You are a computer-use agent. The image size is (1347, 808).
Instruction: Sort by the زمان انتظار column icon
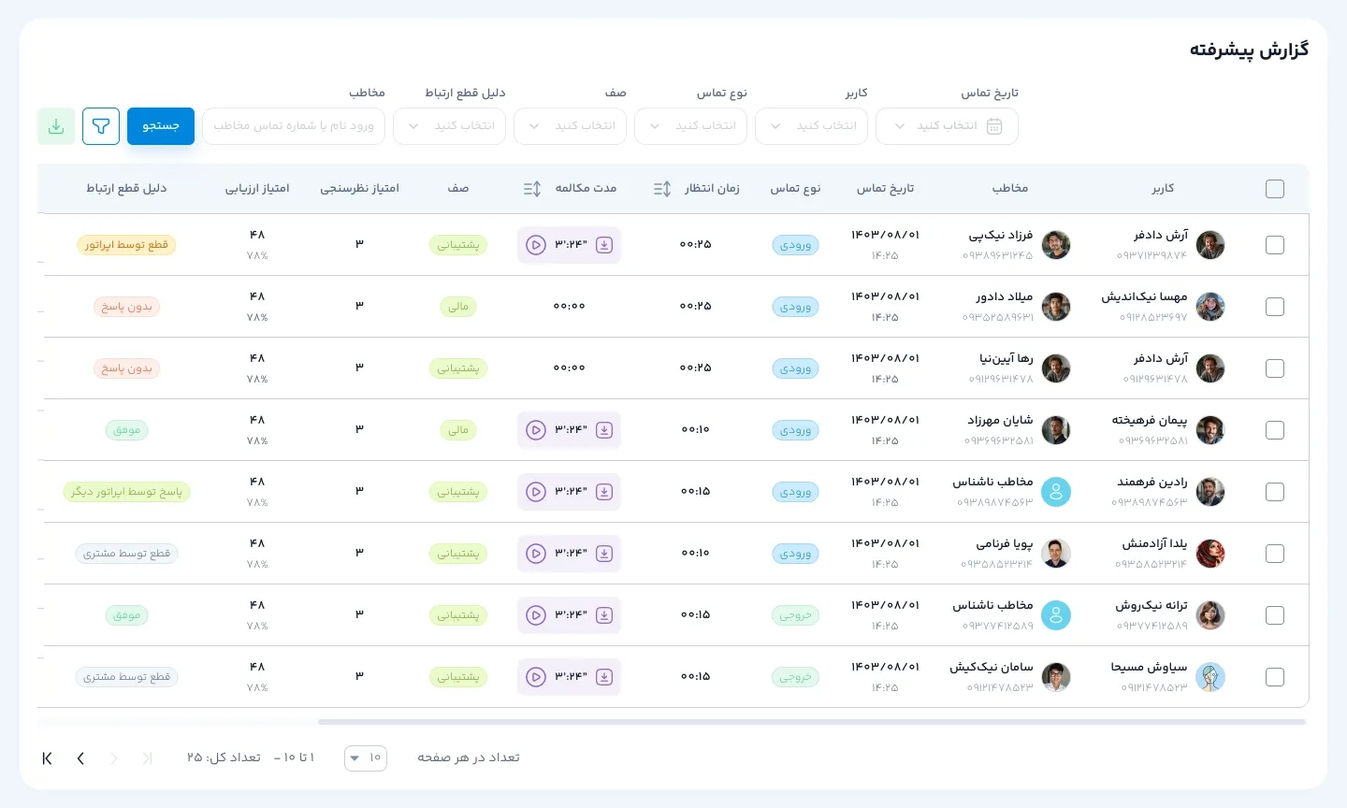point(662,189)
